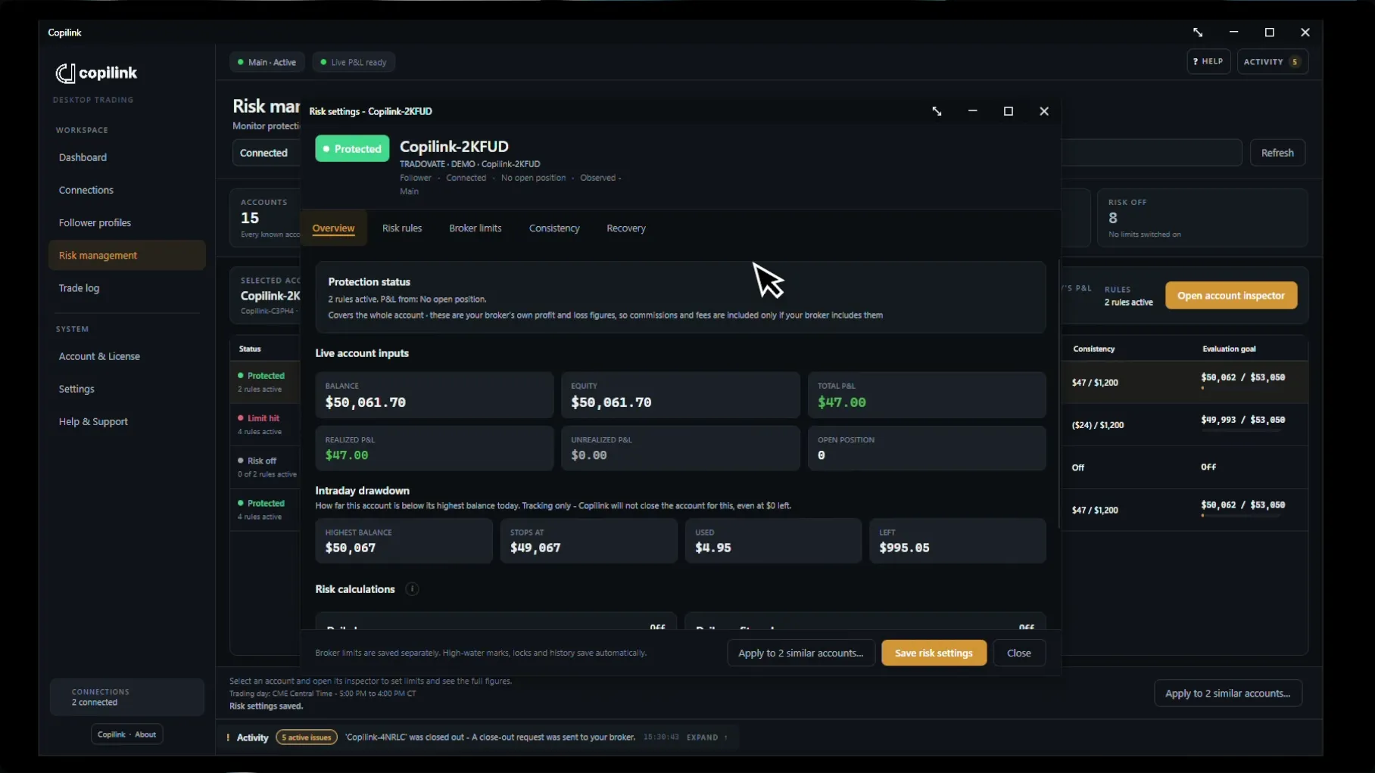The width and height of the screenshot is (1375, 773).
Task: Open Settings in the sidebar
Action: pyautogui.click(x=127, y=389)
